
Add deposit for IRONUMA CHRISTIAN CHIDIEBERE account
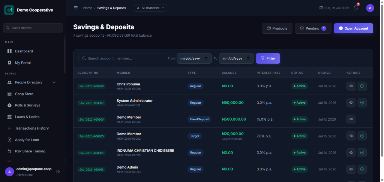(x=362, y=153)
